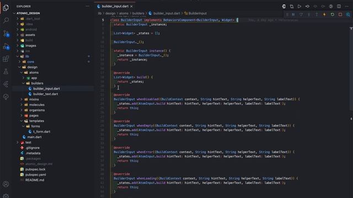Click the atoms breadcrumb segment
Viewport: 353px width, 198px height.
[124, 13]
